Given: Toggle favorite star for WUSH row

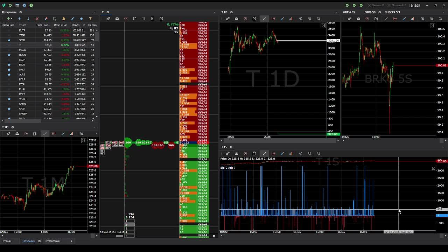Looking at the screenshot, I should tap(9, 99).
